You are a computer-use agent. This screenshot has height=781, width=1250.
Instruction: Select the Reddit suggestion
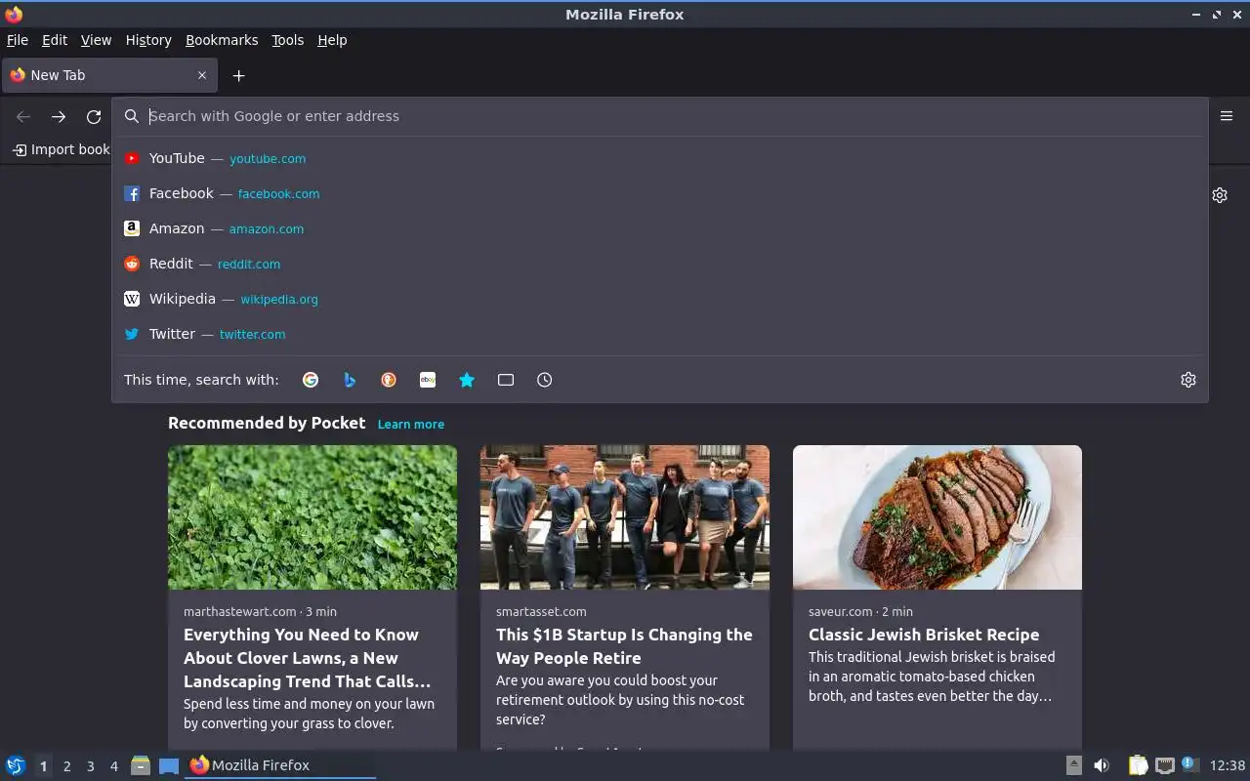coord(660,264)
